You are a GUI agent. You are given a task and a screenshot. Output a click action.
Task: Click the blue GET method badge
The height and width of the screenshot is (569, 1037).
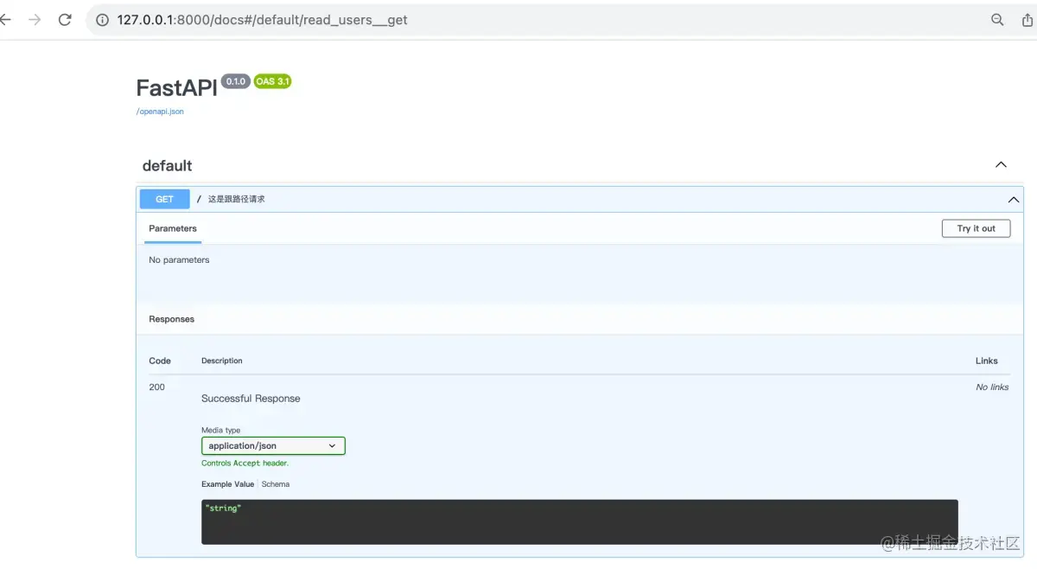[164, 199]
